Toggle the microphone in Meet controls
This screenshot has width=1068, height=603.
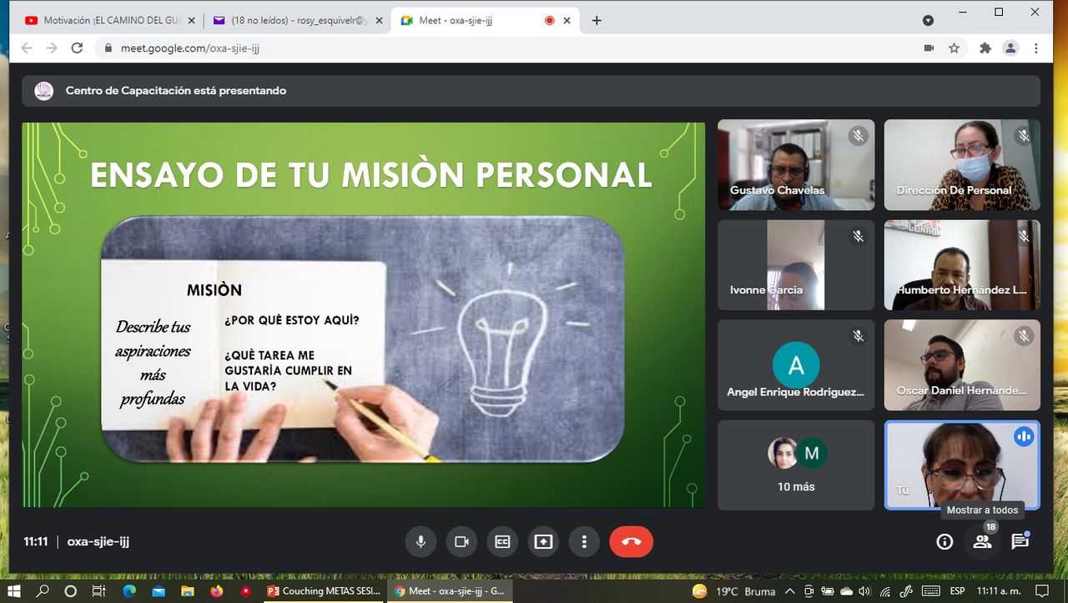click(x=421, y=542)
